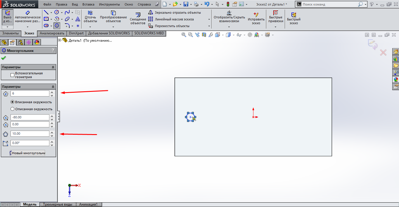This screenshot has height=207, width=399.
Task: Click the Save icon
Action: click(186, 4)
